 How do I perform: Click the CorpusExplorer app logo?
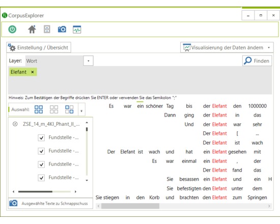(x=5, y=15)
